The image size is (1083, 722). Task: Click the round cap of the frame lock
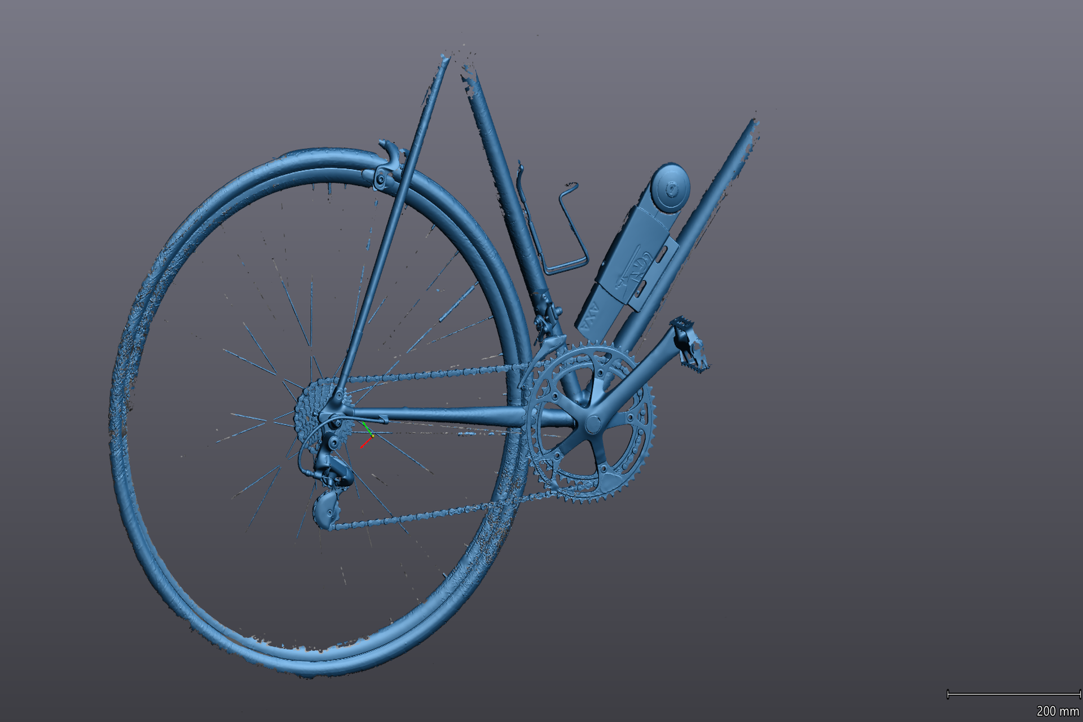(x=671, y=188)
